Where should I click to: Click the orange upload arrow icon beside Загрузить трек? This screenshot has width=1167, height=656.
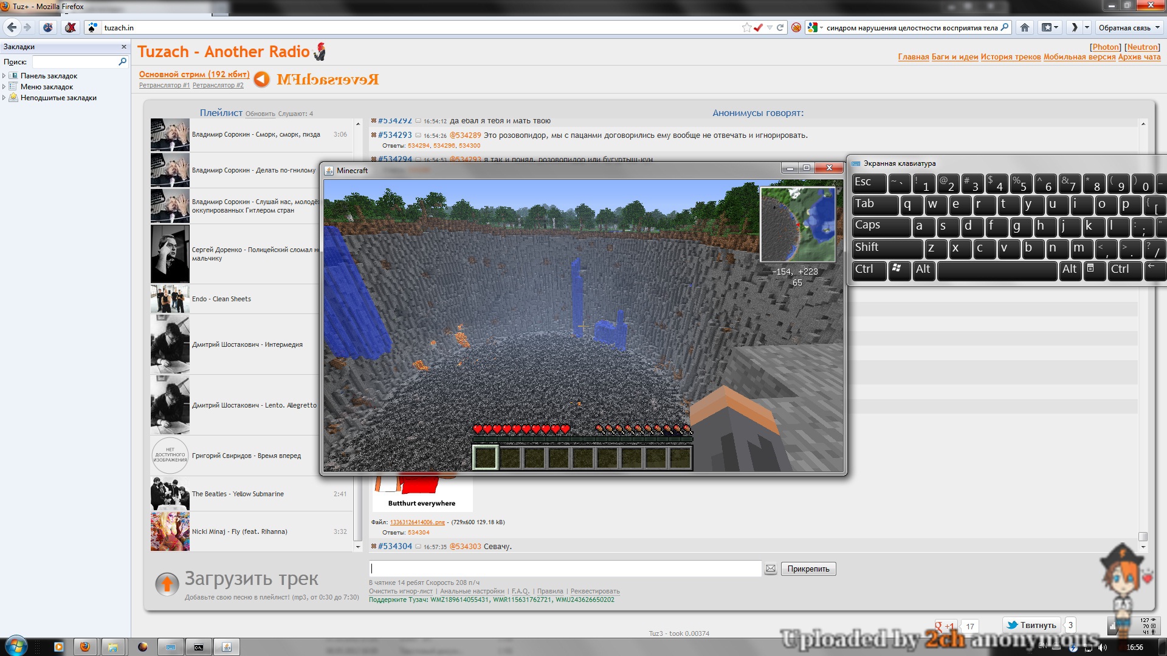pyautogui.click(x=167, y=584)
